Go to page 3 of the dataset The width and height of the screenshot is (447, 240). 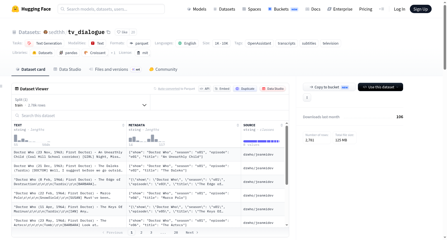151,232
